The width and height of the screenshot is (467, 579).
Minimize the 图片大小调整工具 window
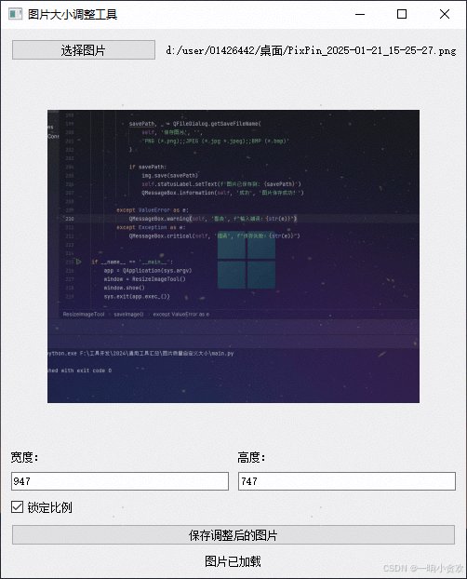360,14
